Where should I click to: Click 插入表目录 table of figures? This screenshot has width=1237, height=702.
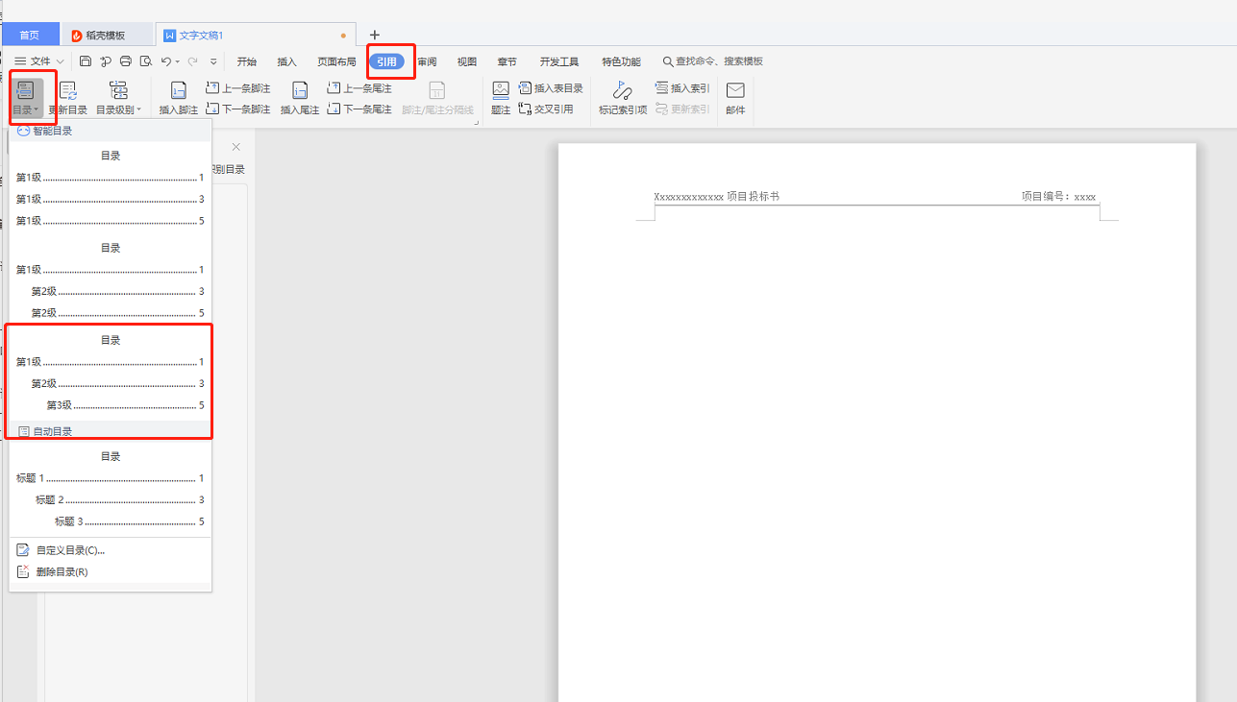[551, 88]
